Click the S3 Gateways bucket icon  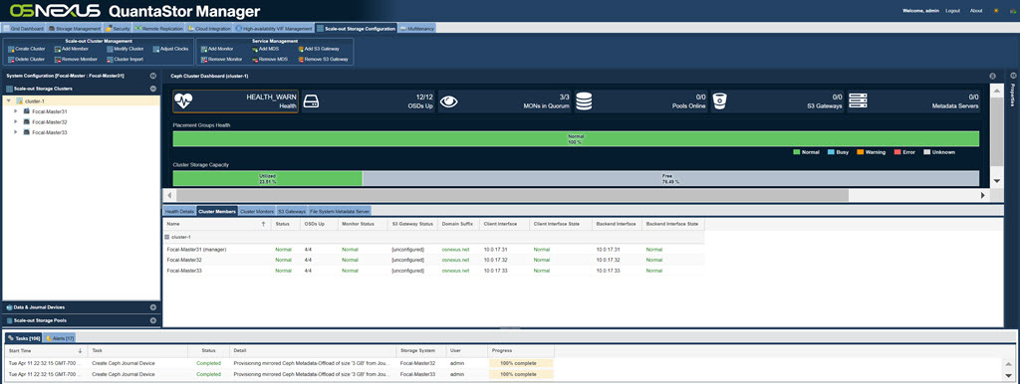tap(719, 101)
